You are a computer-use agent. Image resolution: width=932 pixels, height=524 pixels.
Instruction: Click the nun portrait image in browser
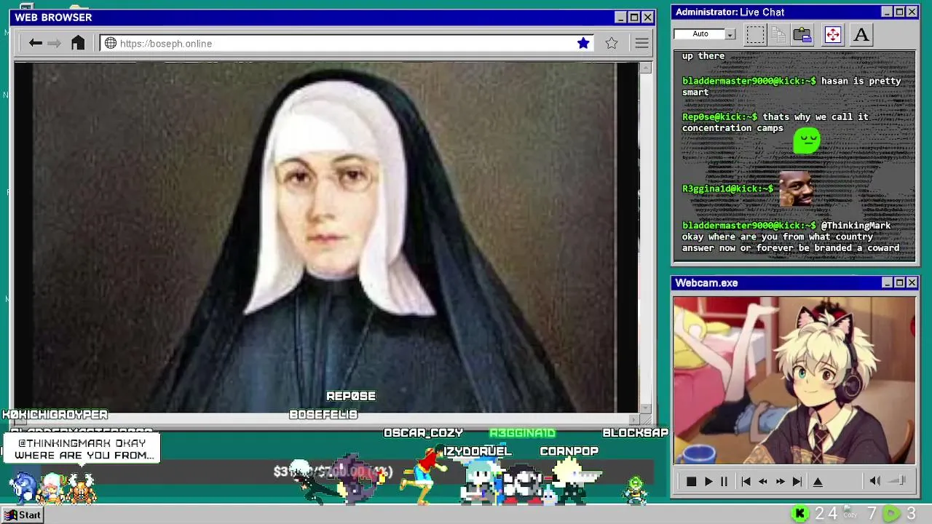pos(325,237)
